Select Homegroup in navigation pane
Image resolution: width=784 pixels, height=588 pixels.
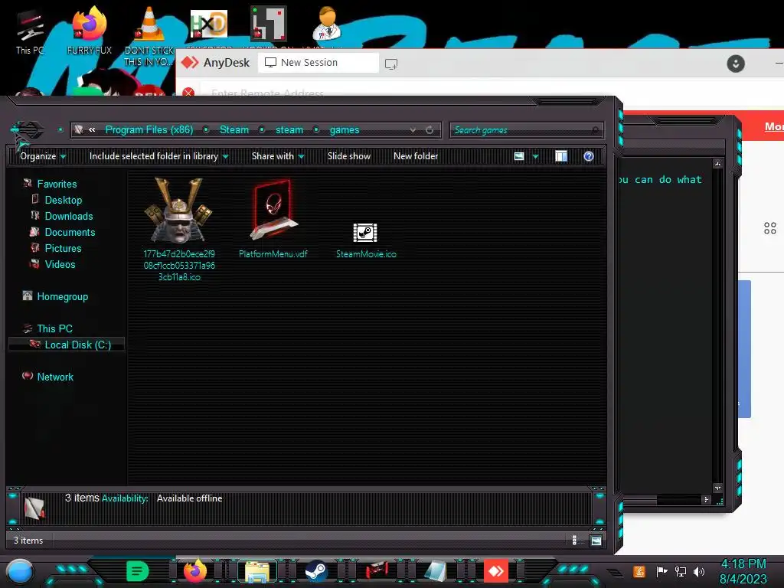[x=63, y=296]
